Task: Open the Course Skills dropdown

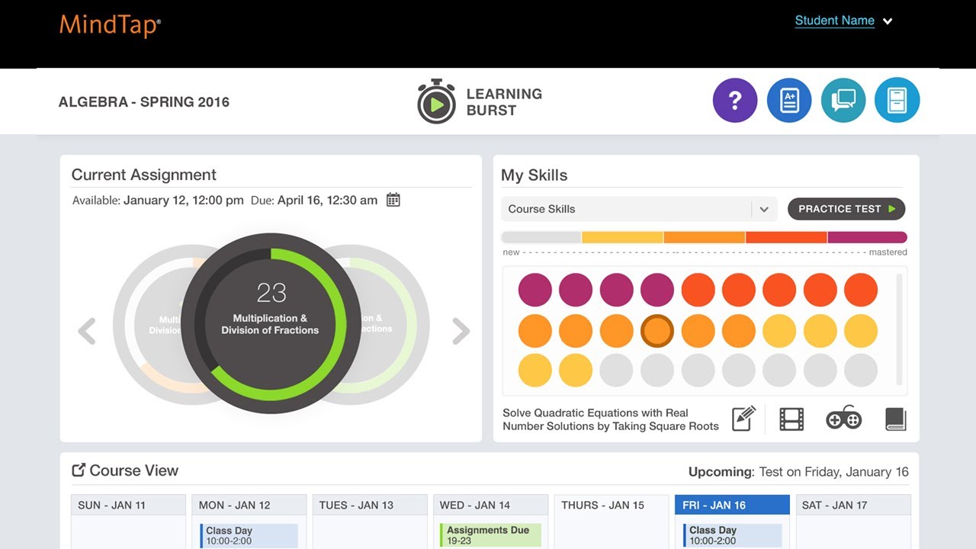Action: click(x=639, y=209)
